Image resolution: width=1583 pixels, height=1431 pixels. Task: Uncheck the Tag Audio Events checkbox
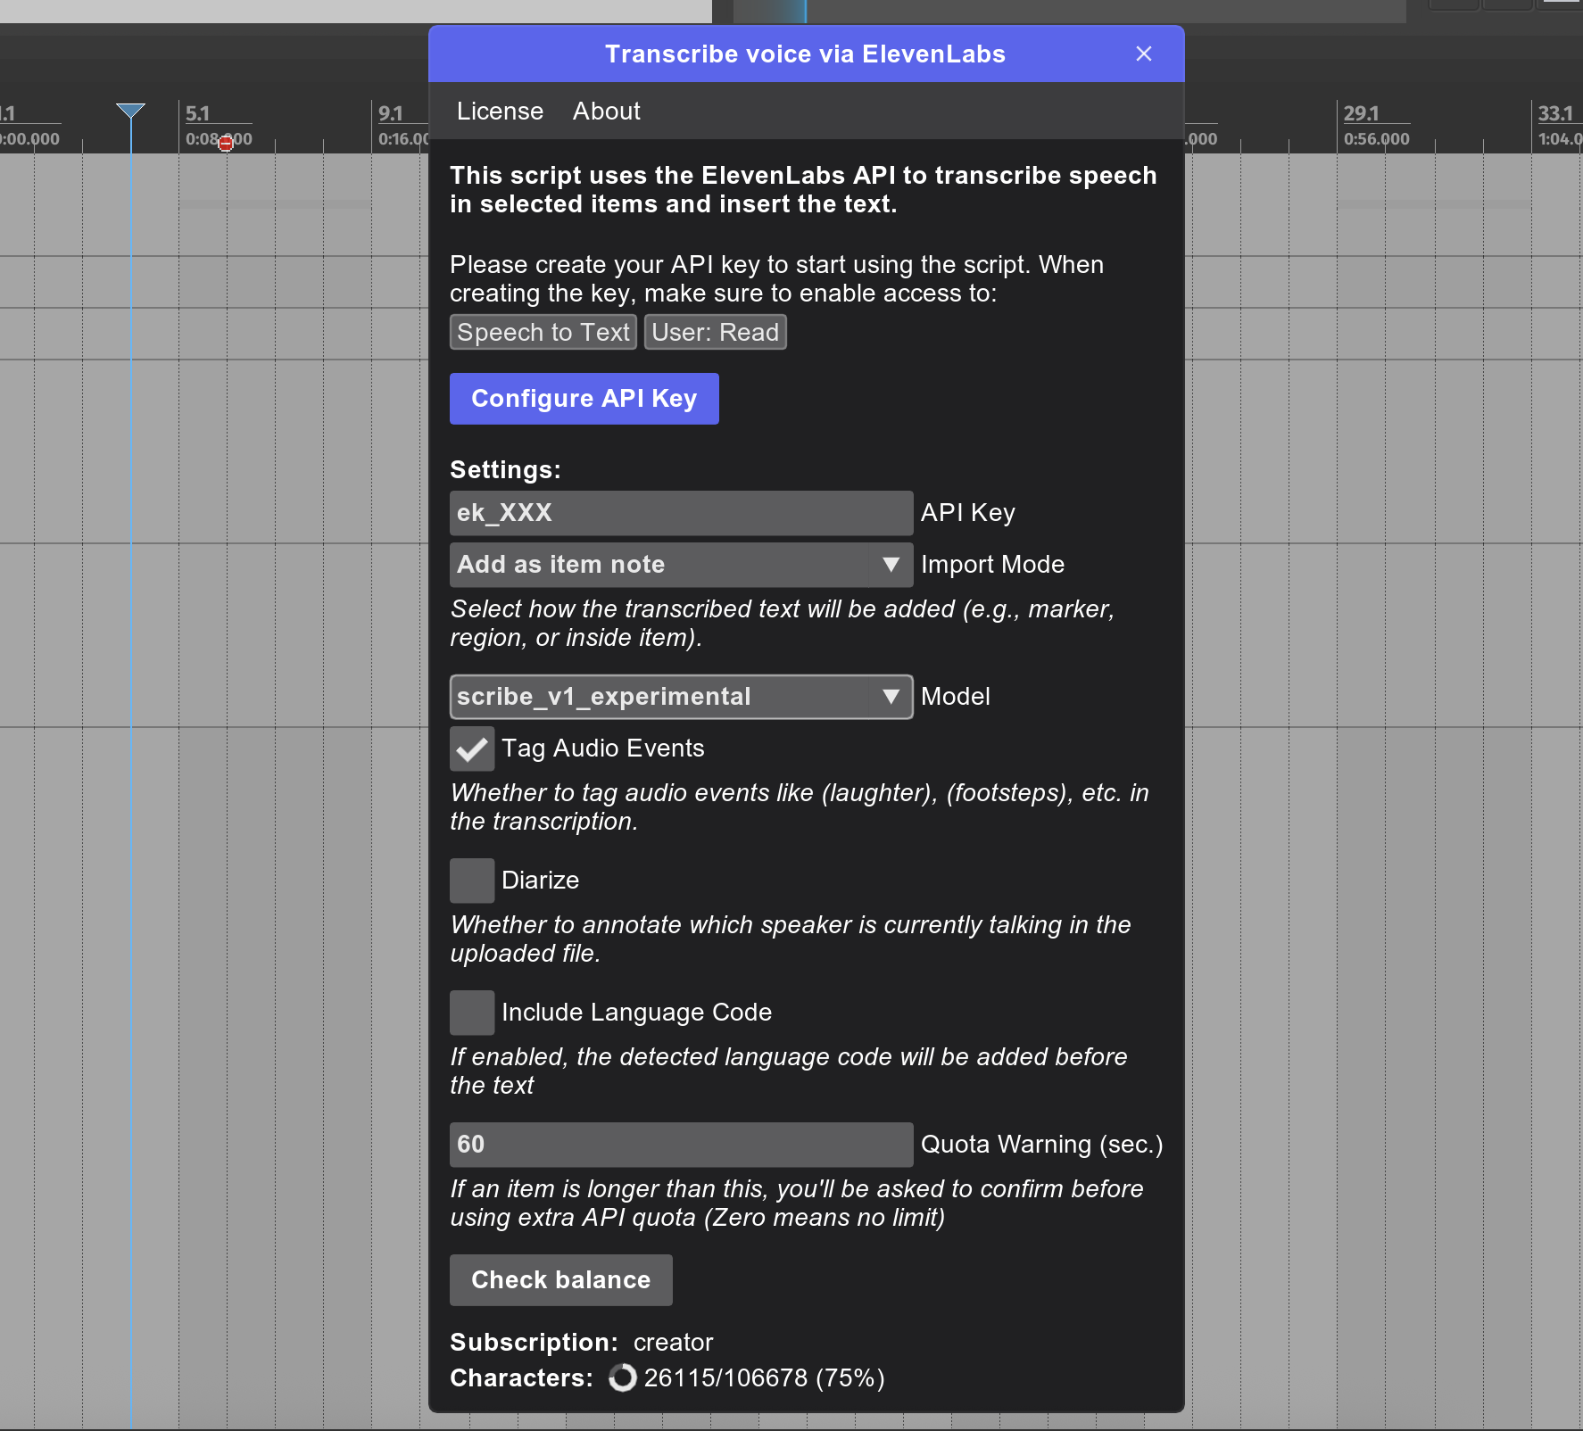pos(472,749)
